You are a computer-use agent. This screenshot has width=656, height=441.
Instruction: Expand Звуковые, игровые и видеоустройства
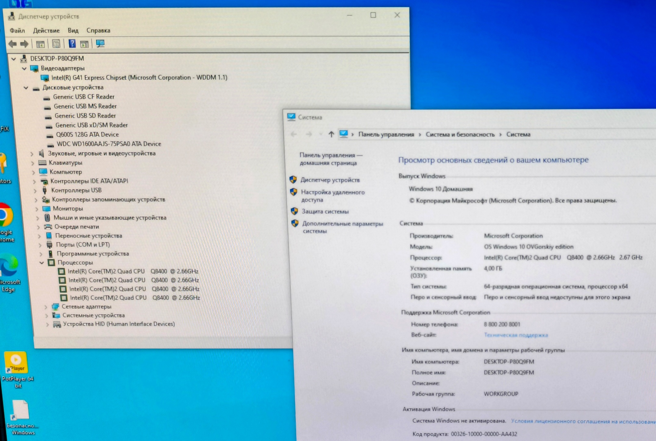(x=32, y=154)
